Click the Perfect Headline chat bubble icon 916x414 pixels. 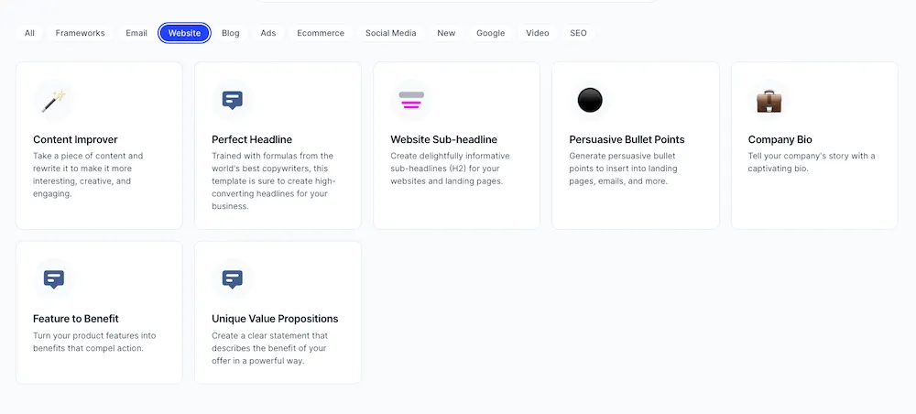coord(232,100)
